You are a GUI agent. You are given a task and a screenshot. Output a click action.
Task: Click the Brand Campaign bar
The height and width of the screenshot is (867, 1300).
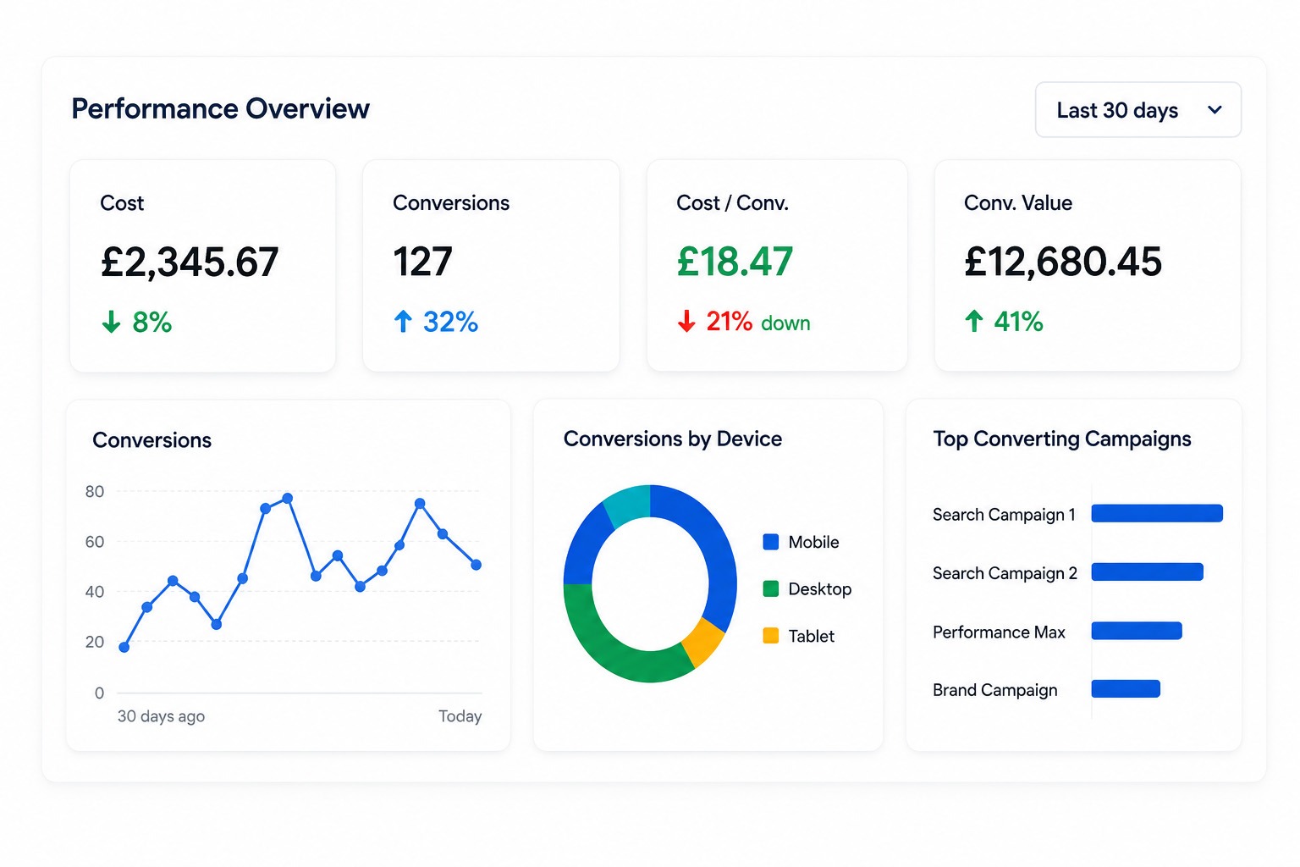tap(1126, 689)
